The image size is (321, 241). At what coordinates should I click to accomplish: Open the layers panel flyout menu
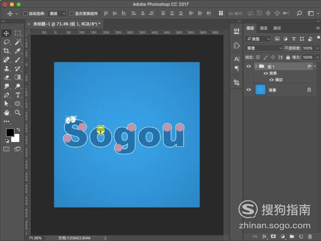[318, 28]
